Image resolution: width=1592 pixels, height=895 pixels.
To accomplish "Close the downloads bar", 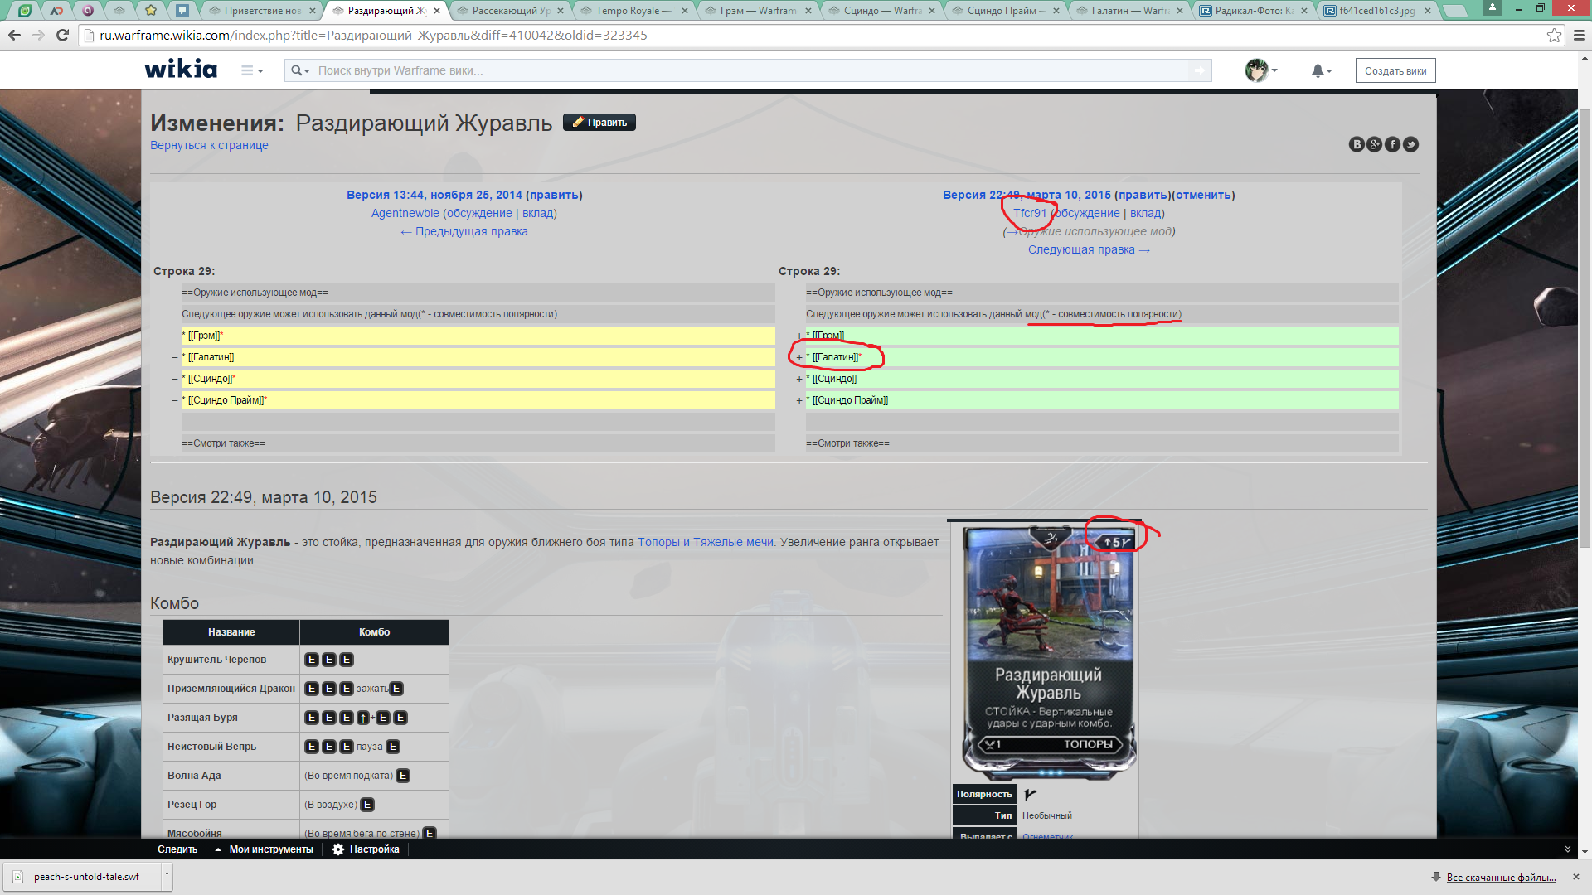I will pyautogui.click(x=1576, y=877).
